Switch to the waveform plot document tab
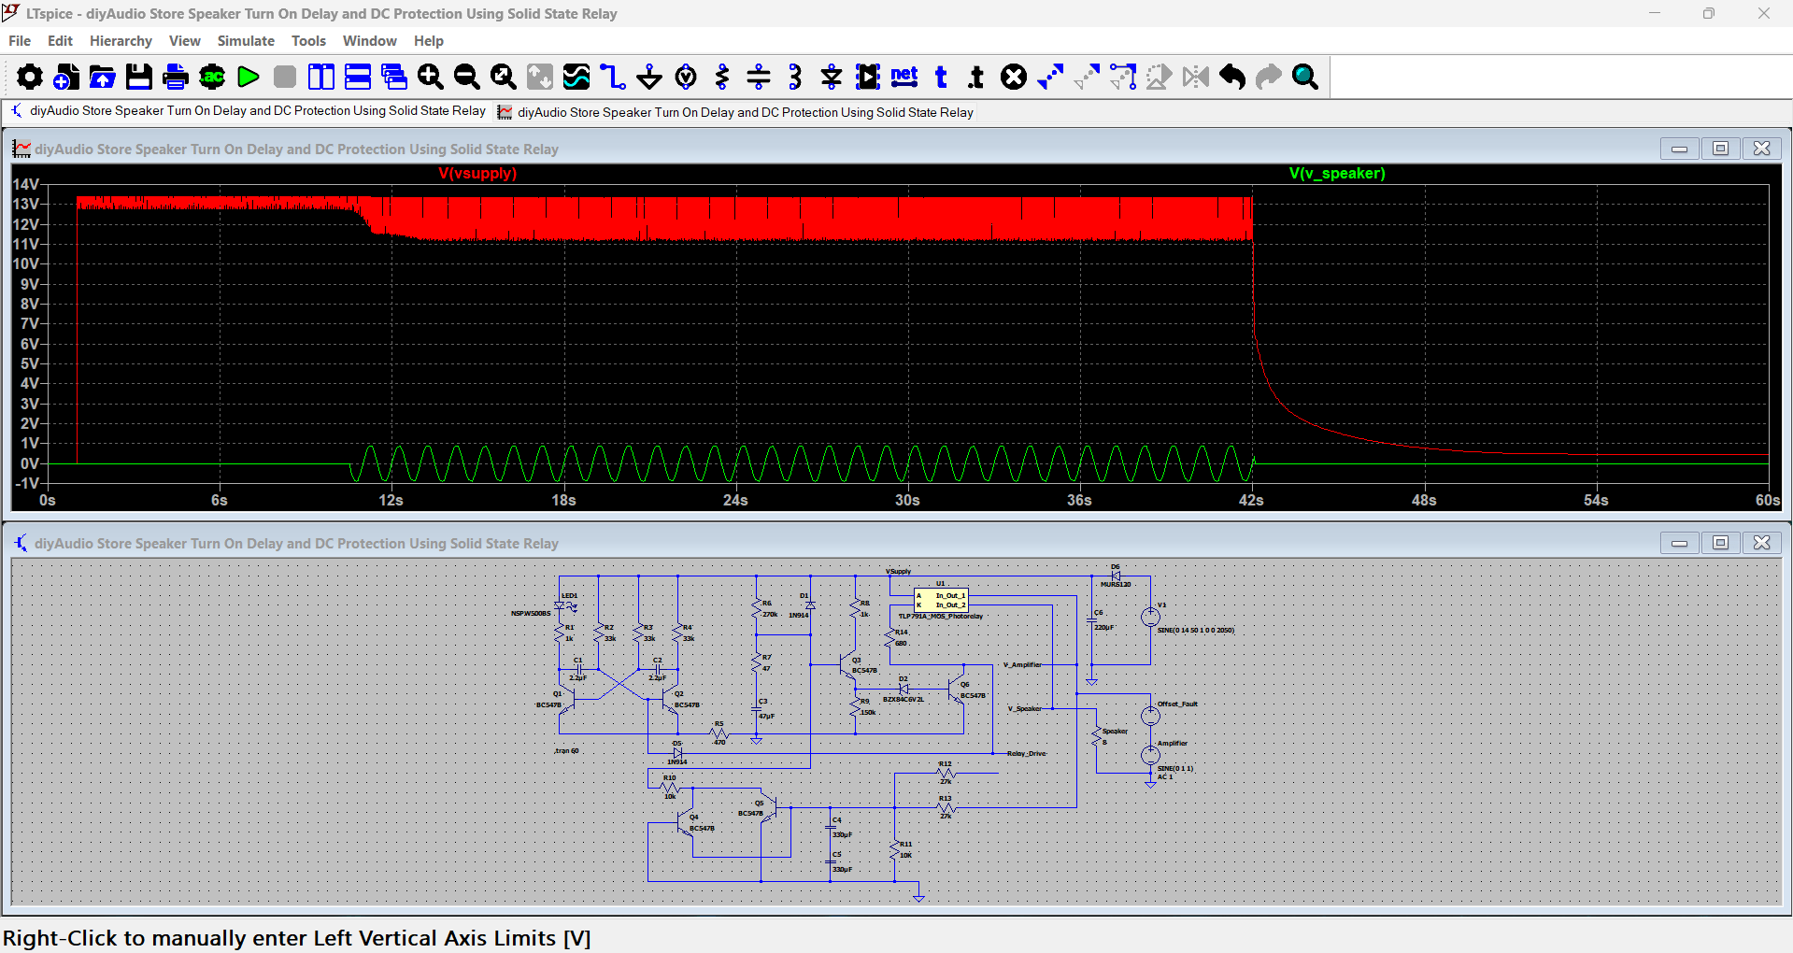 (x=735, y=112)
